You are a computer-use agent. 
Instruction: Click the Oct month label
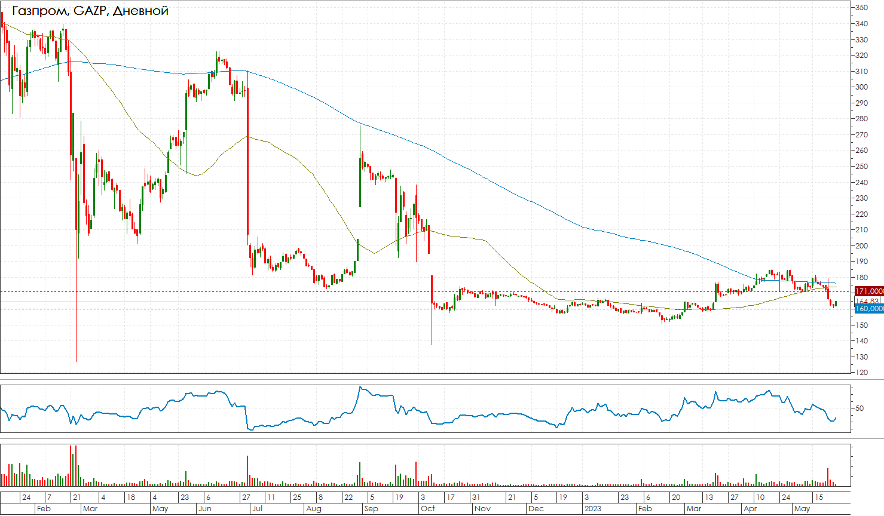[428, 509]
